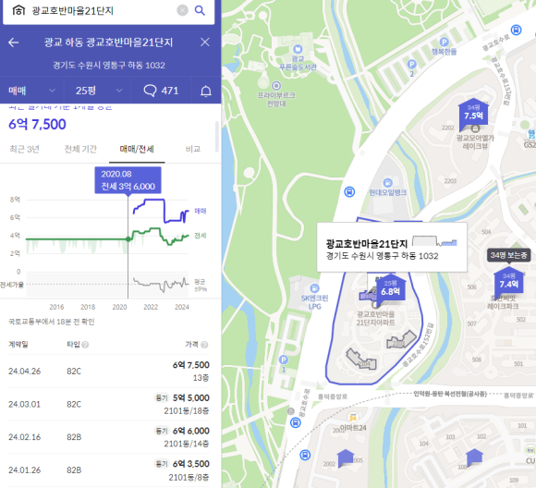The width and height of the screenshot is (536, 488).
Task: Click the 광교호반마을21단지 map info popup
Action: [392, 248]
